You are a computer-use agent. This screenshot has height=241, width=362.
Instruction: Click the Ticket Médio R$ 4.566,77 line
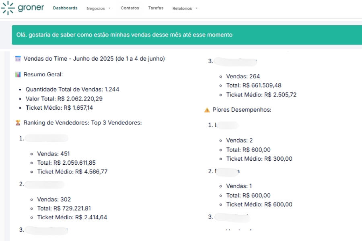tap(72, 172)
